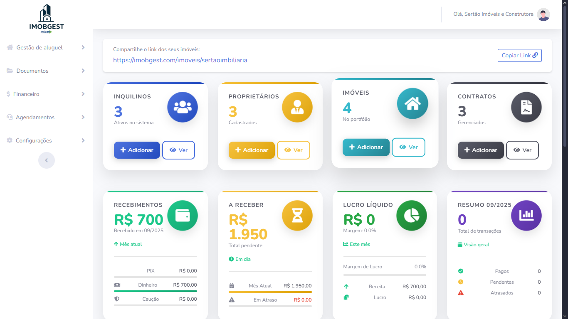Click the Contratos document icon

click(x=526, y=107)
